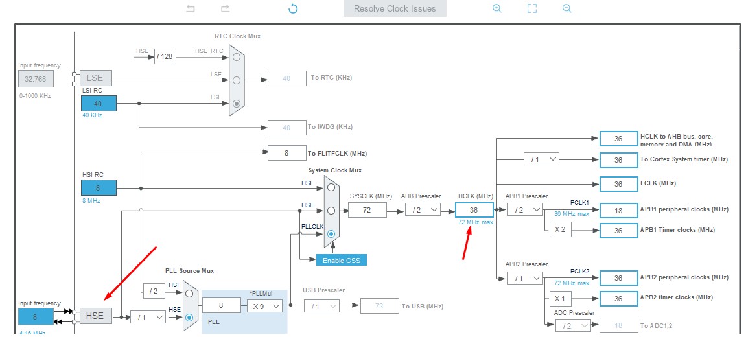Open the APB1 Prescaler dropdown

[x=525, y=209]
